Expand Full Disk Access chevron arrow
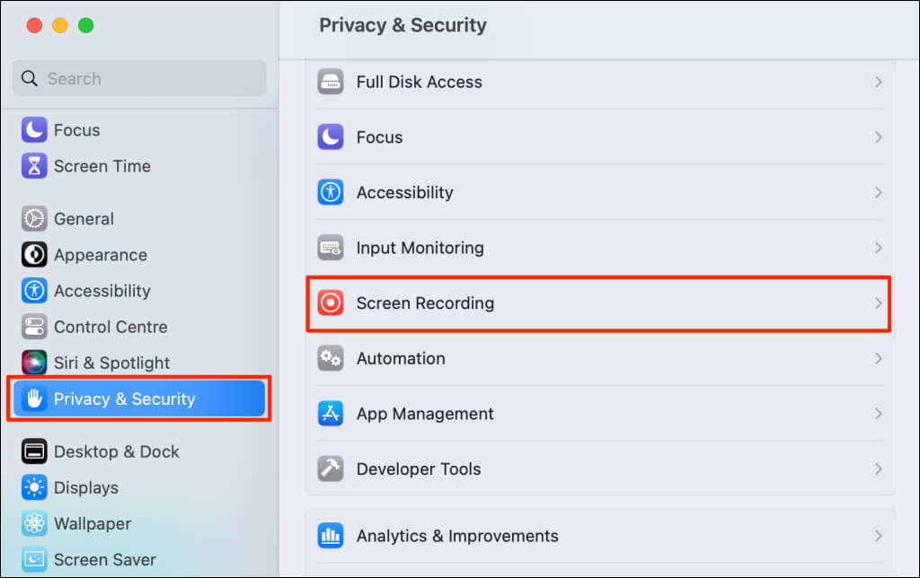This screenshot has height=578, width=920. pos(878,82)
